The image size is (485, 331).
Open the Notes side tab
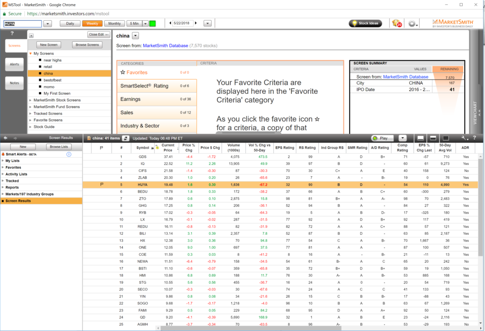[x=14, y=83]
